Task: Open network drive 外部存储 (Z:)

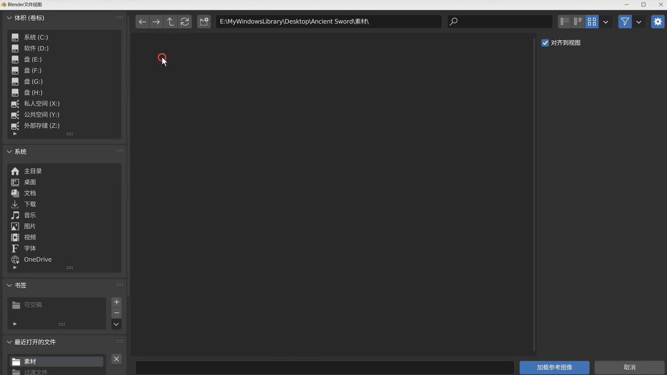Action: (64, 126)
